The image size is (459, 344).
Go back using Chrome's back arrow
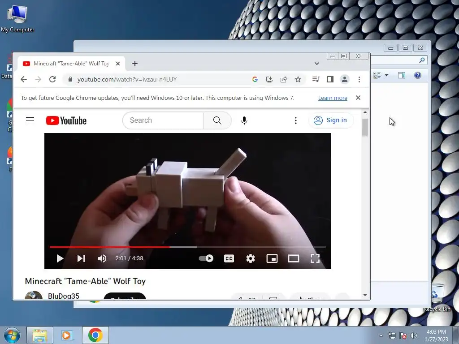[x=24, y=79]
